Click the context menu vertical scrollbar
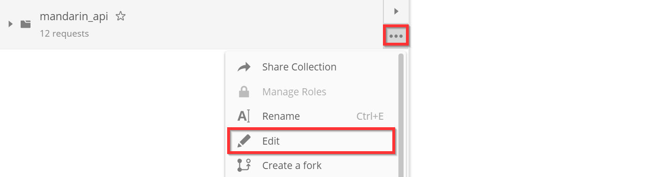This screenshot has width=657, height=177. [401, 115]
